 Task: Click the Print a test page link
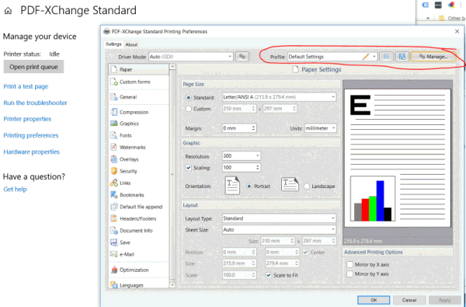pyautogui.click(x=26, y=86)
